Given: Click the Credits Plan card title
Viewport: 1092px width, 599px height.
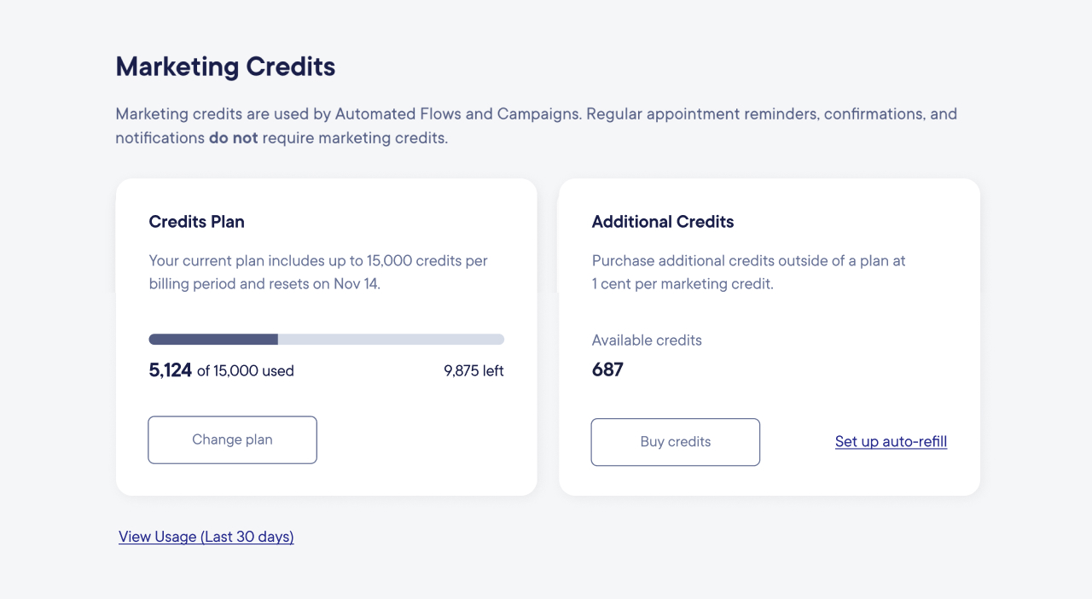Looking at the screenshot, I should (x=196, y=222).
